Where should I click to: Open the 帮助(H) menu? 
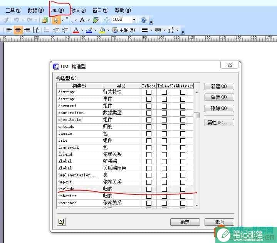pos(123,11)
